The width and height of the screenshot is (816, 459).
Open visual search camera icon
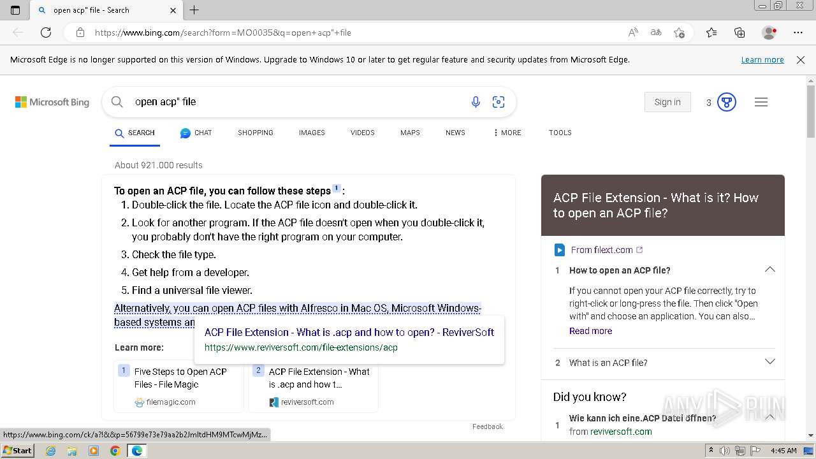coord(499,102)
